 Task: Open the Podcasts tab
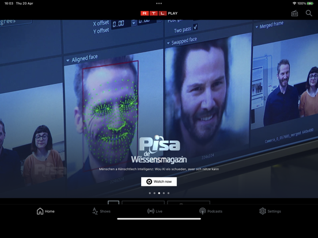(211, 211)
